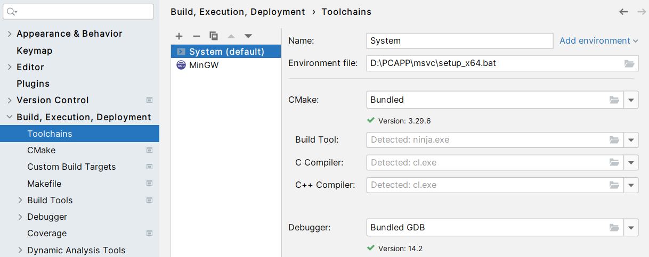The image size is (649, 257).
Task: Open Build Tool dropdown arrow
Action: 631,140
